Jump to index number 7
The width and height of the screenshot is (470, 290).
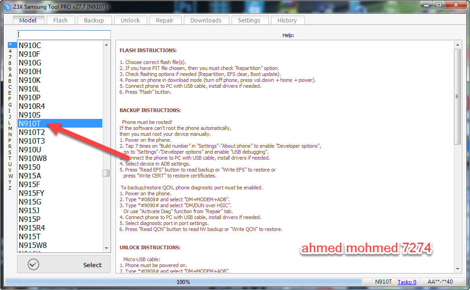pos(10,57)
